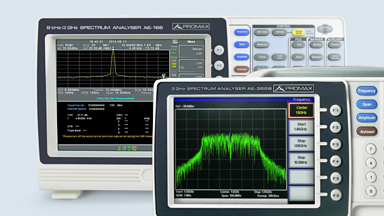Click numeric key 7 on the keypad
The width and height of the screenshot is (384, 216).
[x=371, y=149]
